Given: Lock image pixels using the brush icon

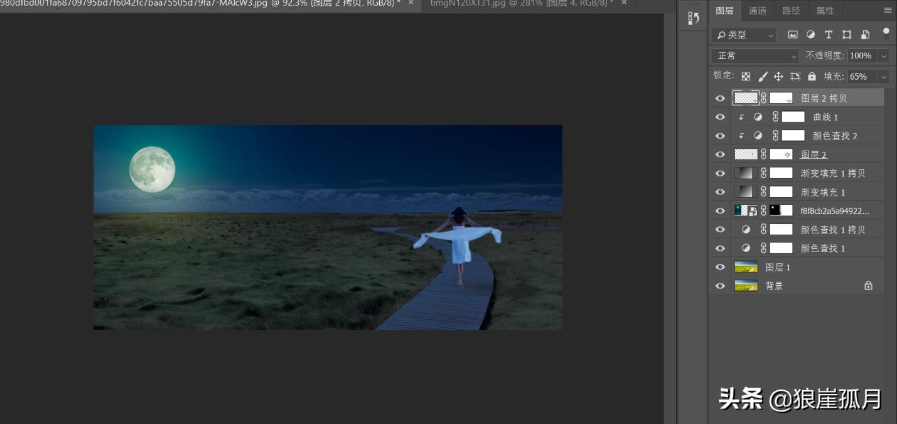Looking at the screenshot, I should click(763, 77).
